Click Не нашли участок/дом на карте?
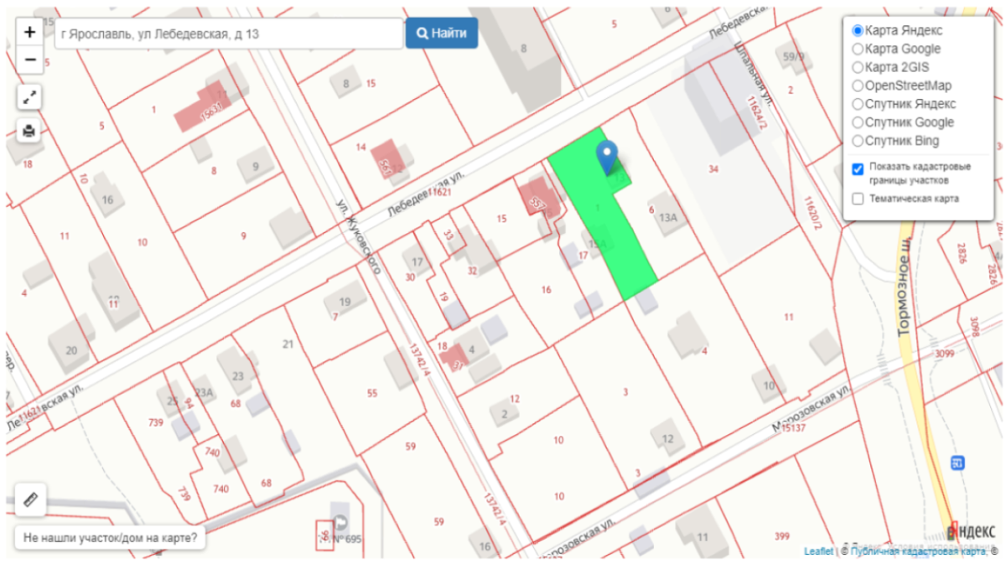The width and height of the screenshot is (1006, 569). (x=111, y=538)
